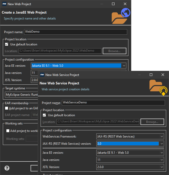
Task: Uncheck Use default location in New Web Service Project
Action: (44, 115)
